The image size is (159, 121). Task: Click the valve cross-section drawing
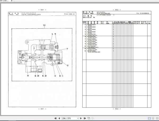(x=40, y=56)
